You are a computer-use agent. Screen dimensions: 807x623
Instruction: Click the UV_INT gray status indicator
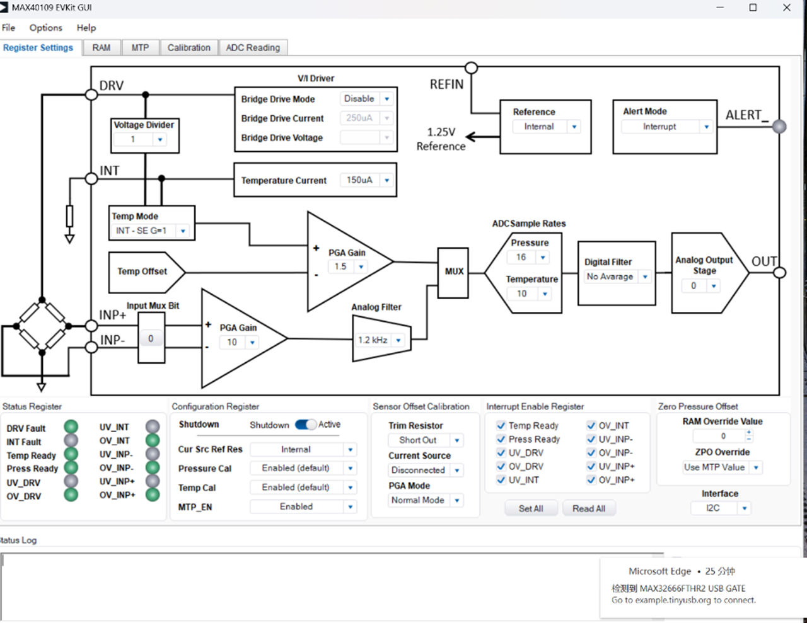pos(153,427)
